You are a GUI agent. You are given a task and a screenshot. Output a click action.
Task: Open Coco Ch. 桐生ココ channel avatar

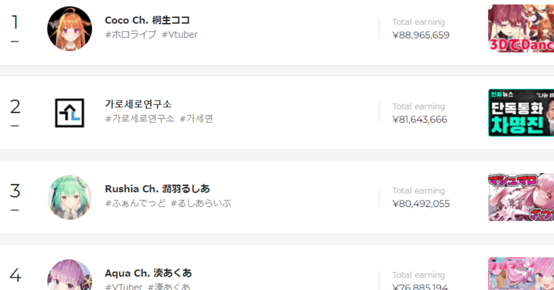click(x=69, y=29)
